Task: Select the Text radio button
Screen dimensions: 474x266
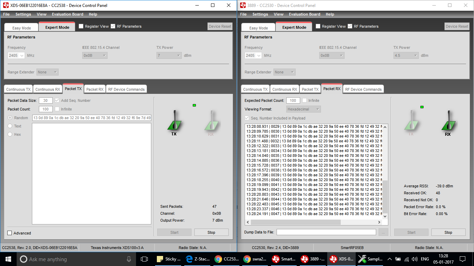Action: tap(10, 126)
